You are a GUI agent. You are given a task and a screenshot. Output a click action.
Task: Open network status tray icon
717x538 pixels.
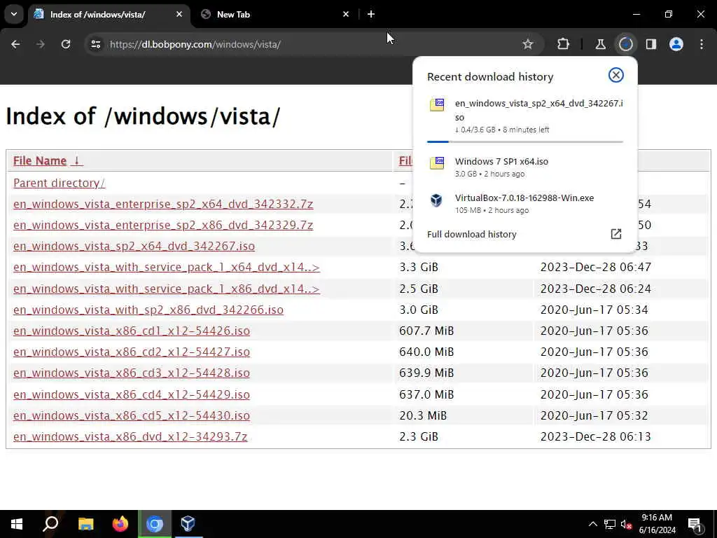coord(610,524)
